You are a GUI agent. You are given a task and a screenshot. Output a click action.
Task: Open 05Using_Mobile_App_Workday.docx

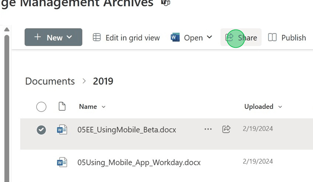139,163
